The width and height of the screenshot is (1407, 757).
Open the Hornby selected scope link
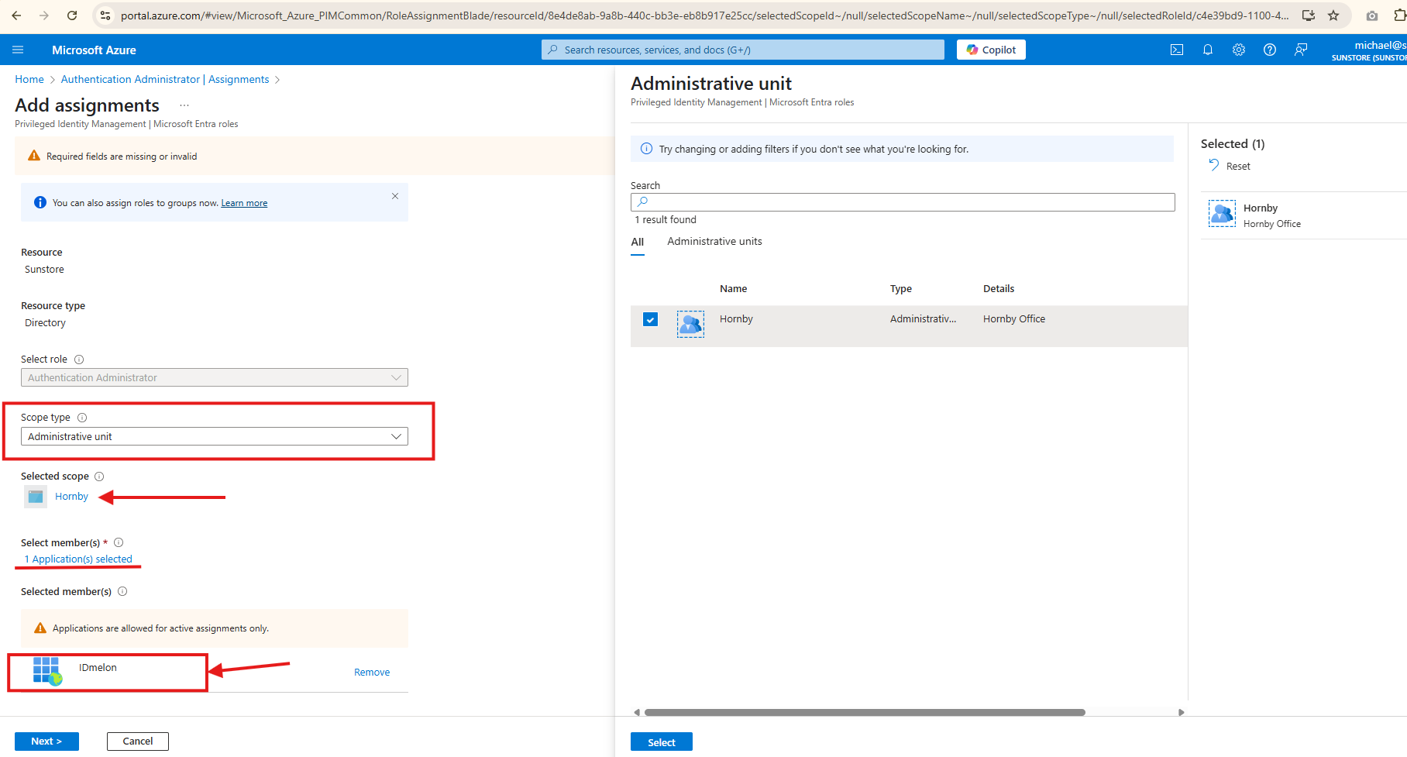point(71,497)
